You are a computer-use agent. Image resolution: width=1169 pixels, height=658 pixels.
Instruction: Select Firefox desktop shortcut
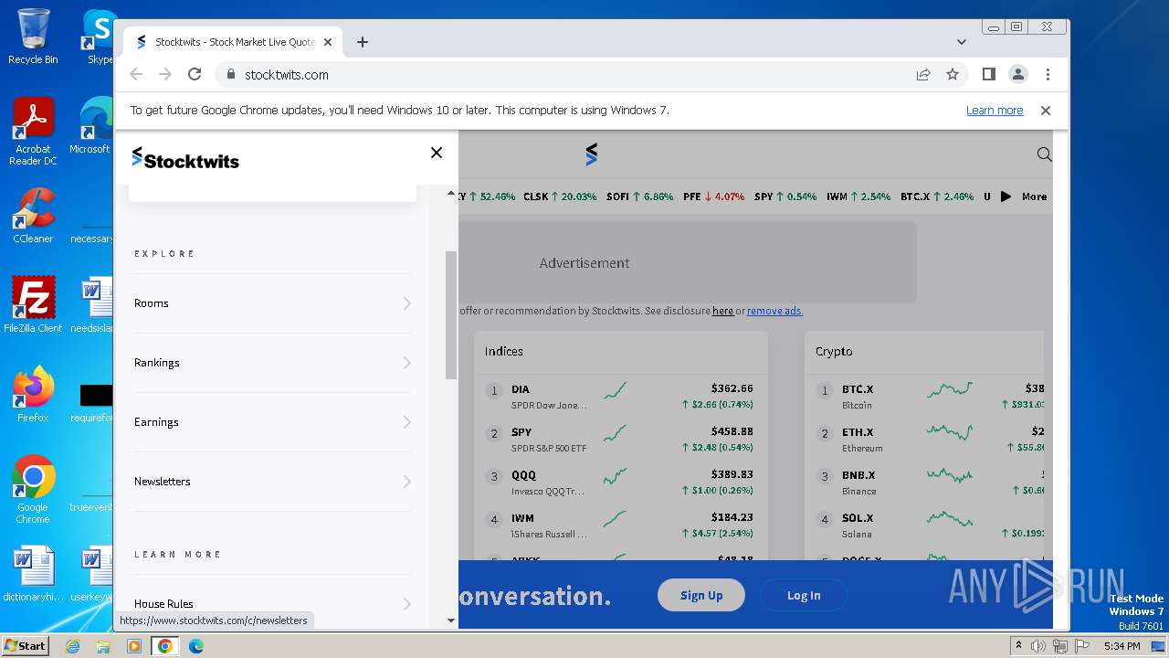click(x=33, y=394)
